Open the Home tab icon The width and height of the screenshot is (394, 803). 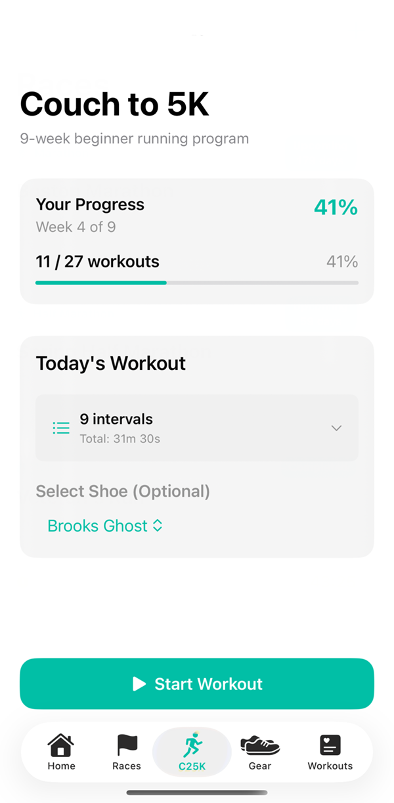(61, 746)
